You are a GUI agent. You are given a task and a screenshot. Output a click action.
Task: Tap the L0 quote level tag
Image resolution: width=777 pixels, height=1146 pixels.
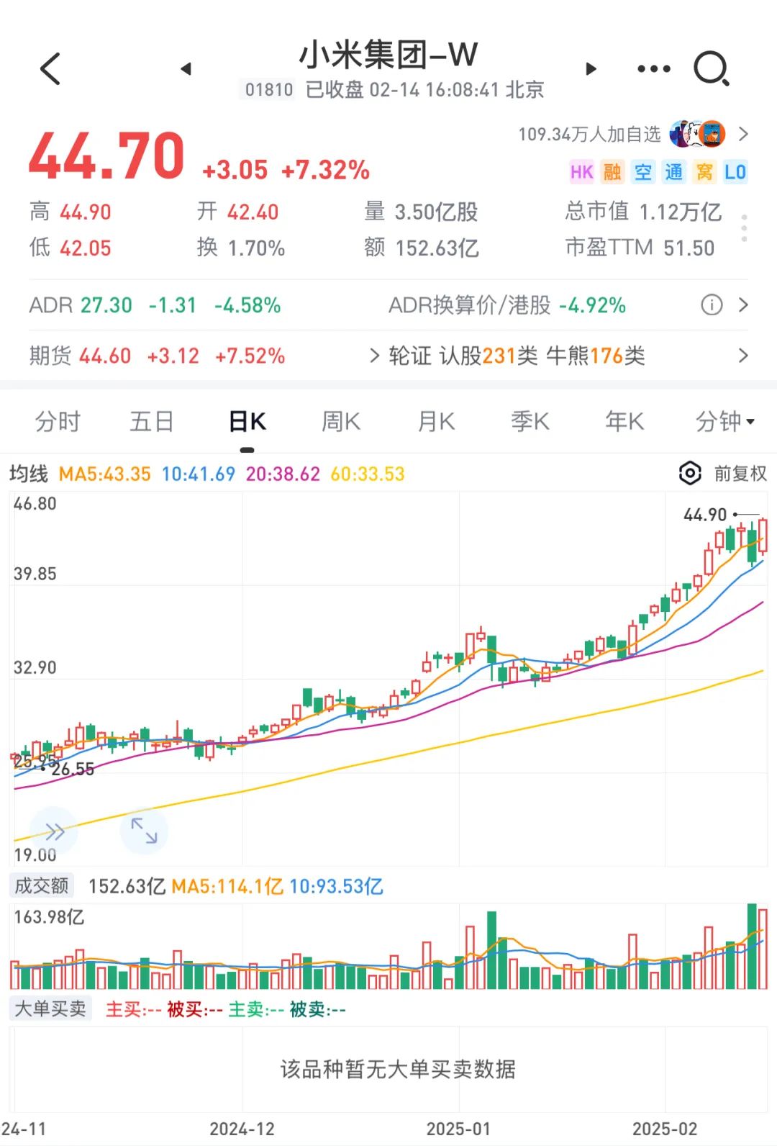point(735,172)
